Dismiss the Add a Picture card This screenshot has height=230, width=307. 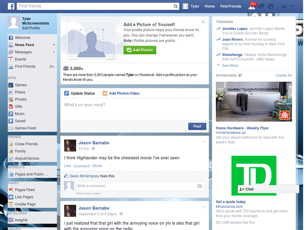point(203,22)
